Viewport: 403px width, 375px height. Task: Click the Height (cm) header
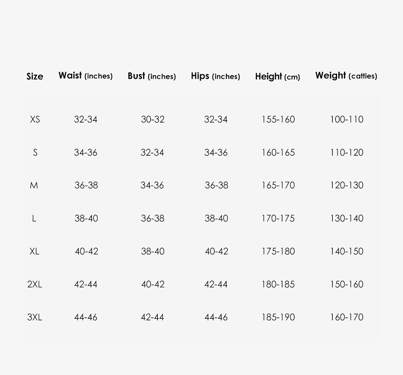click(x=277, y=77)
